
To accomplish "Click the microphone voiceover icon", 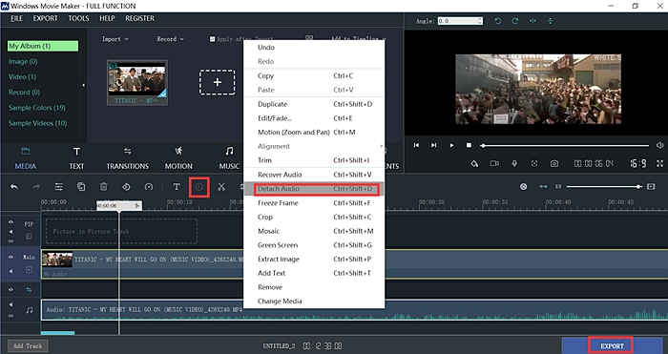I will (x=514, y=163).
